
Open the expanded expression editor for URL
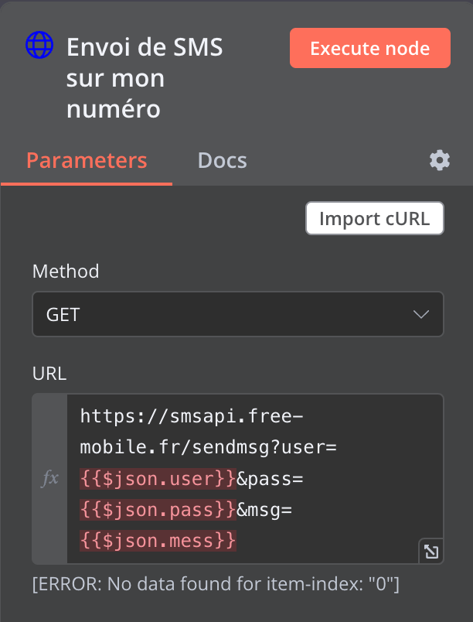coord(430,551)
